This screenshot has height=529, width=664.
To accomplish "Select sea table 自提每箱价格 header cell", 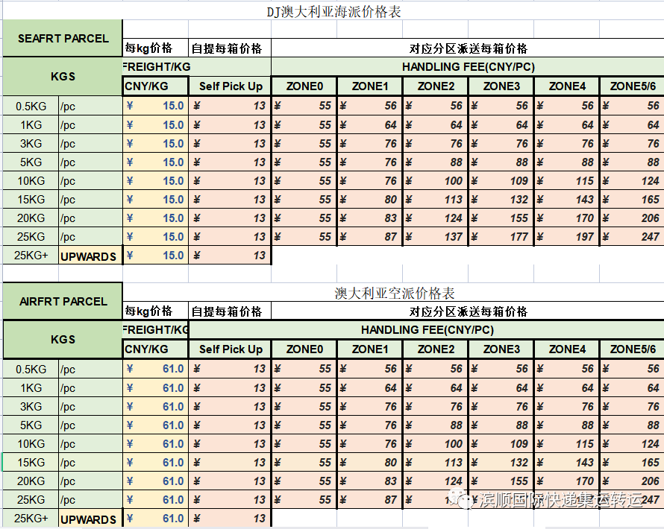I will click(230, 48).
